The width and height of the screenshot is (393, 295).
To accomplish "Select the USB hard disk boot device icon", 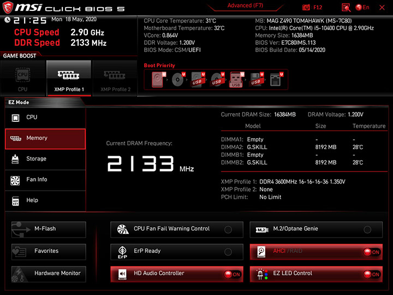I will [198, 80].
